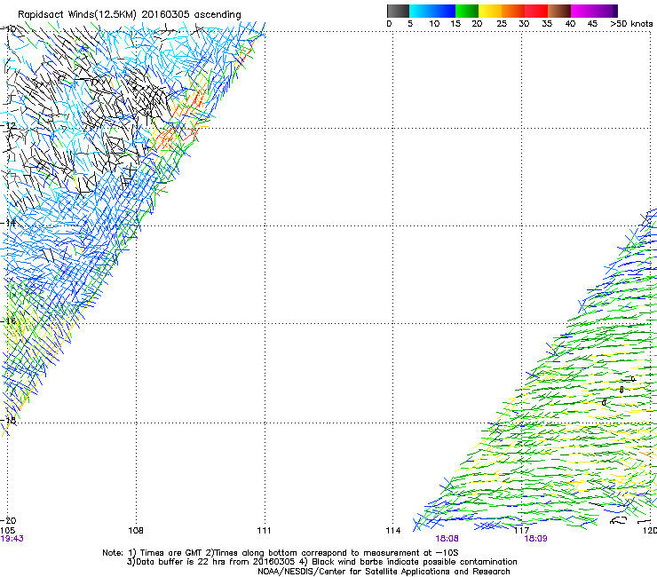Click the longitude label '111'
This screenshot has width=657, height=577.
point(264,531)
